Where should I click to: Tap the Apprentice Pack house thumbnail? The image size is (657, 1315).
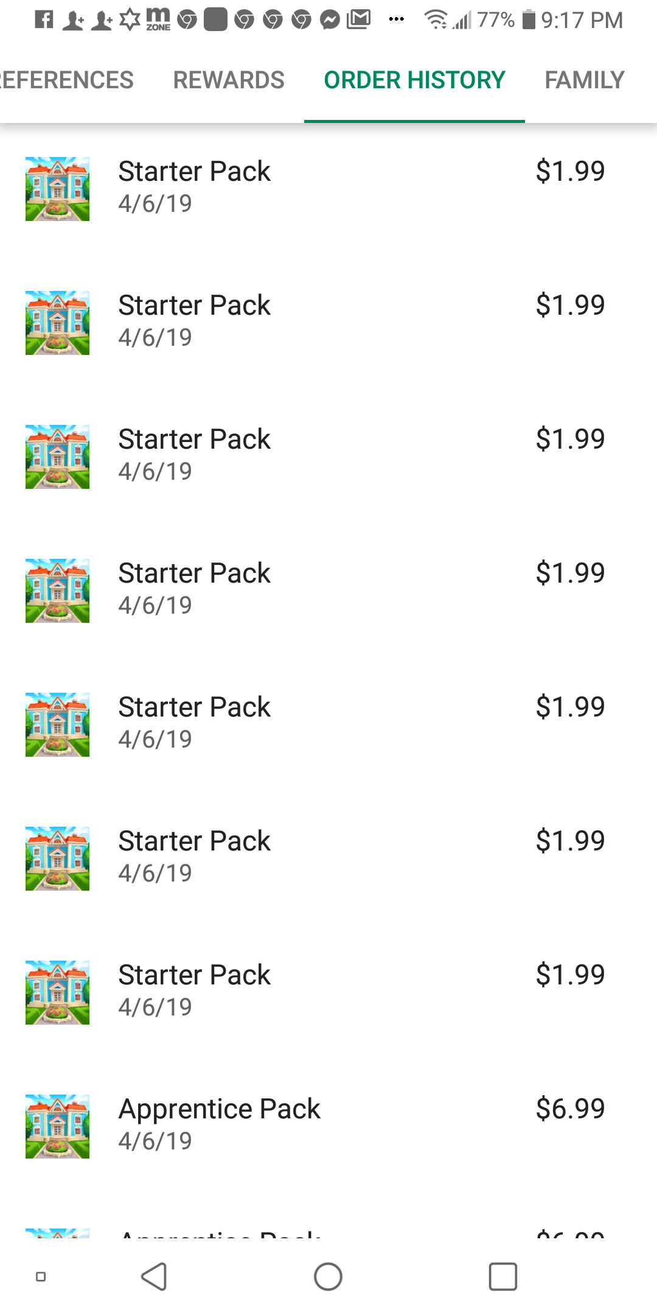[x=57, y=1127]
